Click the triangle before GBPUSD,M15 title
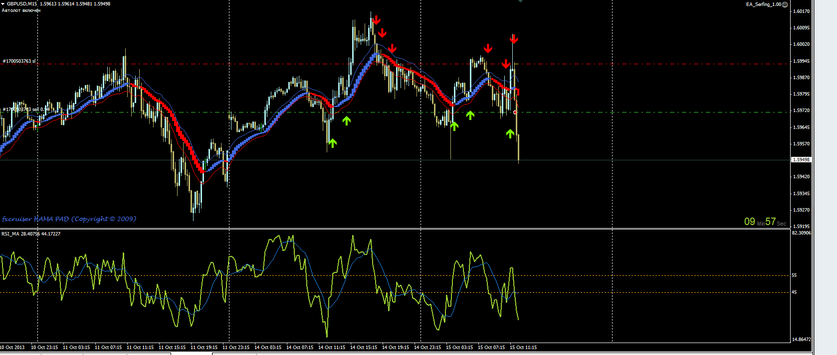837x355 pixels. (3, 4)
